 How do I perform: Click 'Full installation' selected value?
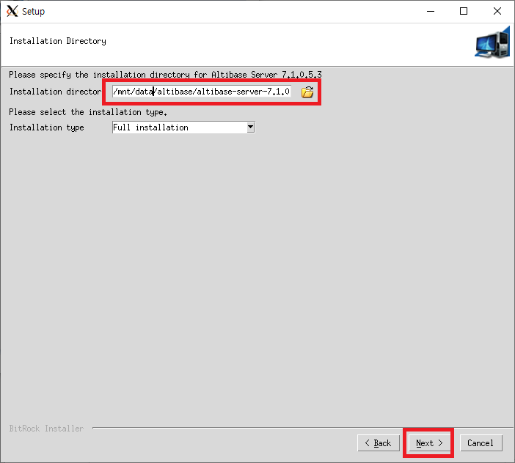(x=150, y=127)
